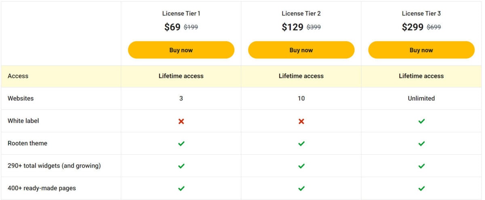Click the White label row label

23,121
